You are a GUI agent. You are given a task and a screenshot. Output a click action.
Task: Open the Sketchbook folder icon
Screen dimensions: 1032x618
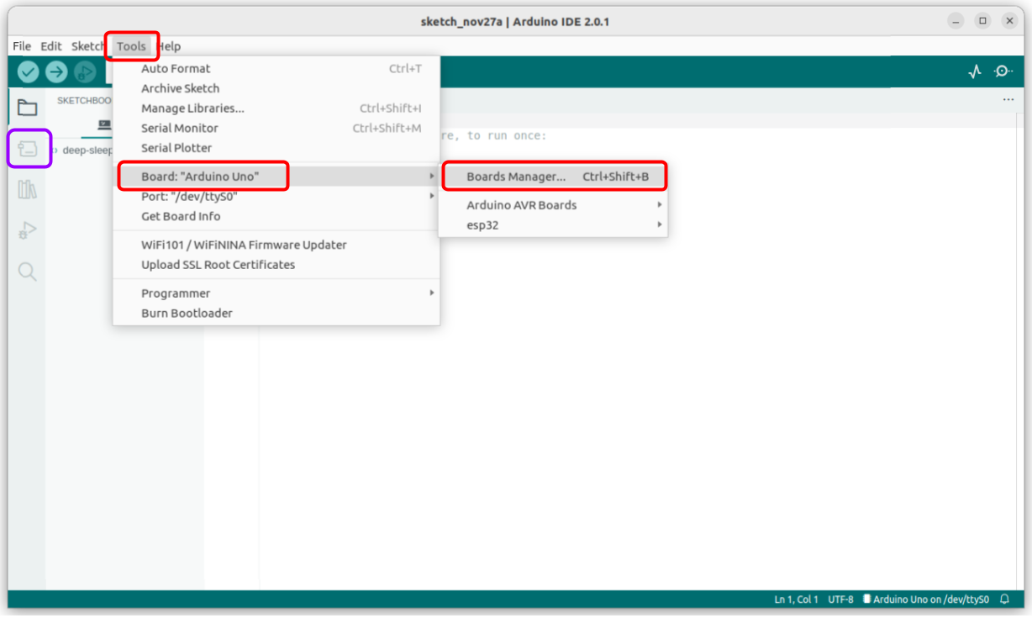pos(28,108)
